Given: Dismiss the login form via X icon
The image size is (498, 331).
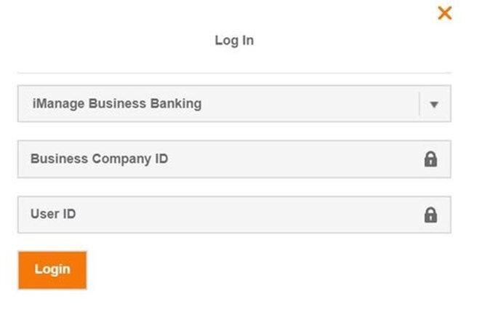Looking at the screenshot, I should tap(445, 13).
